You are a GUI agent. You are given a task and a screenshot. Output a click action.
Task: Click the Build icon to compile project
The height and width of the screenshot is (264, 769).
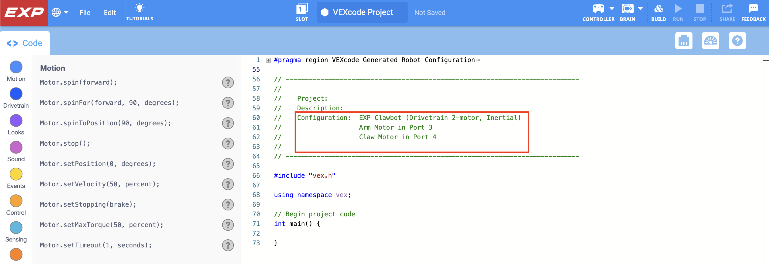659,9
